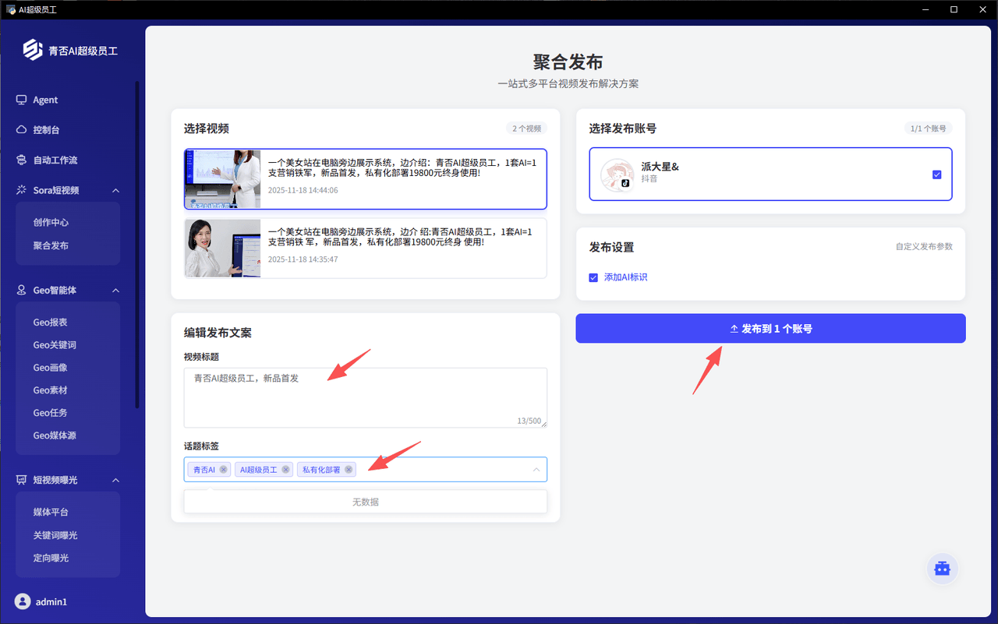Open 创作中心 in the sidebar
This screenshot has width=998, height=624.
[51, 222]
